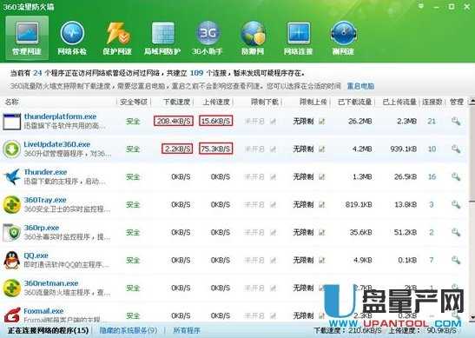Viewport: 475px width, 338px height.
Task: Edit upload limit for thunderplatform.exe
Action: point(321,122)
